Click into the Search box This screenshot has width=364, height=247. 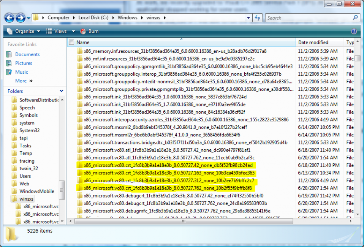(x=308, y=18)
